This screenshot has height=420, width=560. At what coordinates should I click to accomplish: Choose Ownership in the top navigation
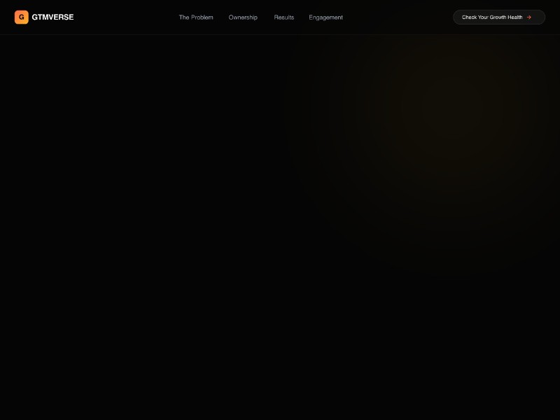[243, 17]
